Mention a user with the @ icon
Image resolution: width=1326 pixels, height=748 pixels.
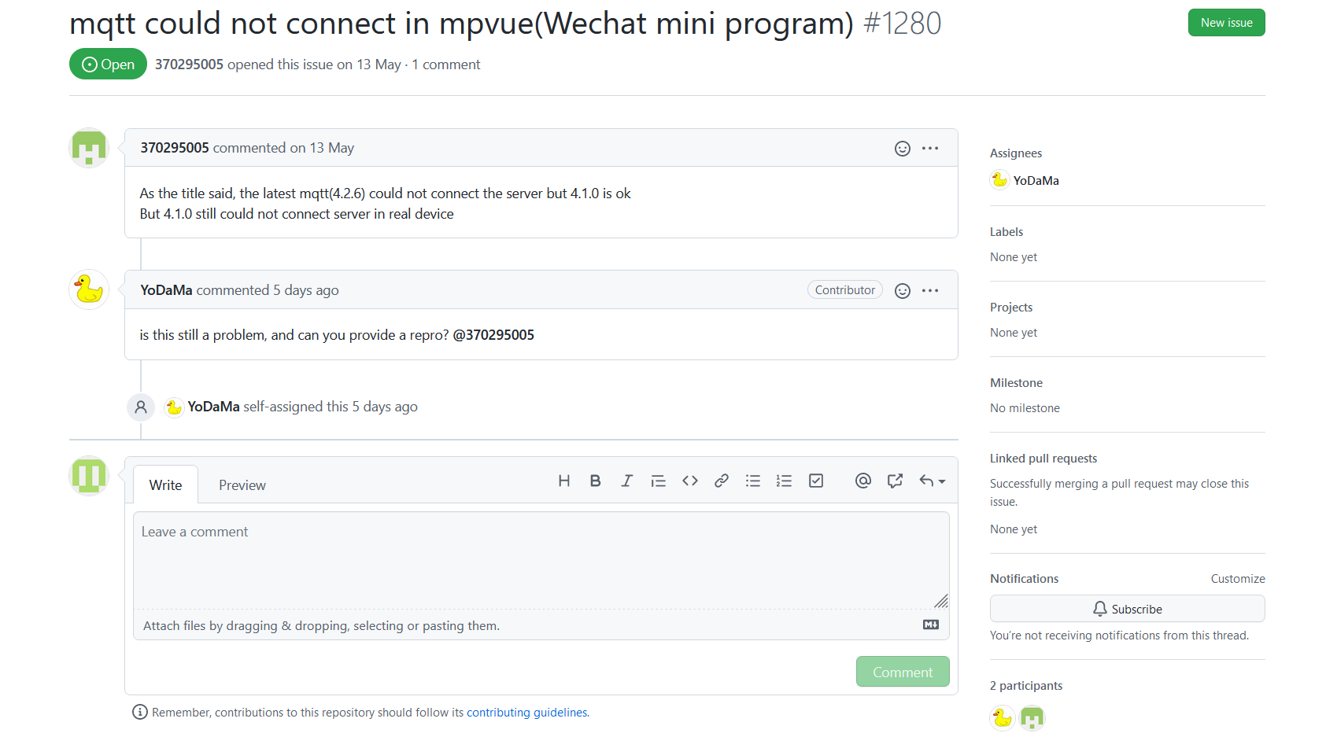coord(862,481)
